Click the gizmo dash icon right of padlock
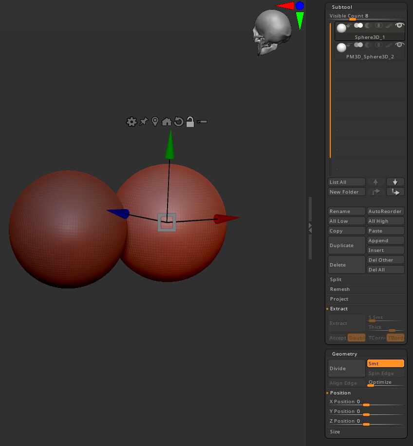The height and width of the screenshot is (446, 413). click(202, 122)
